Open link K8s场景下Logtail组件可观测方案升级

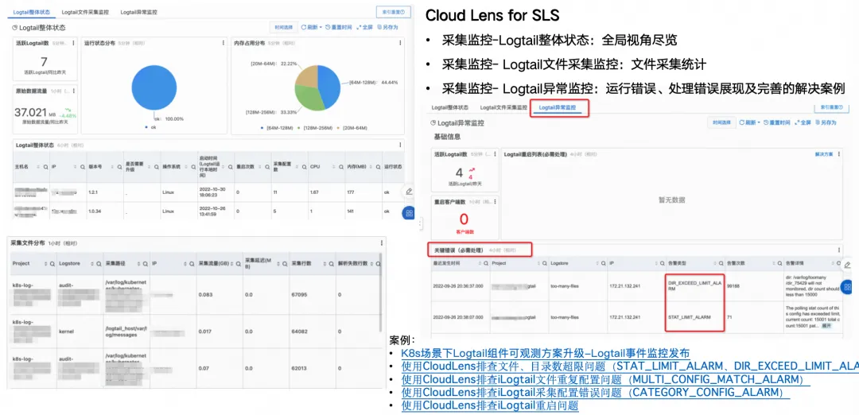[545, 353]
